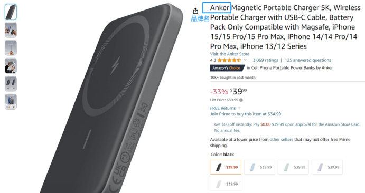Select the second thumbnail showing hands holding charger

click(11, 30)
